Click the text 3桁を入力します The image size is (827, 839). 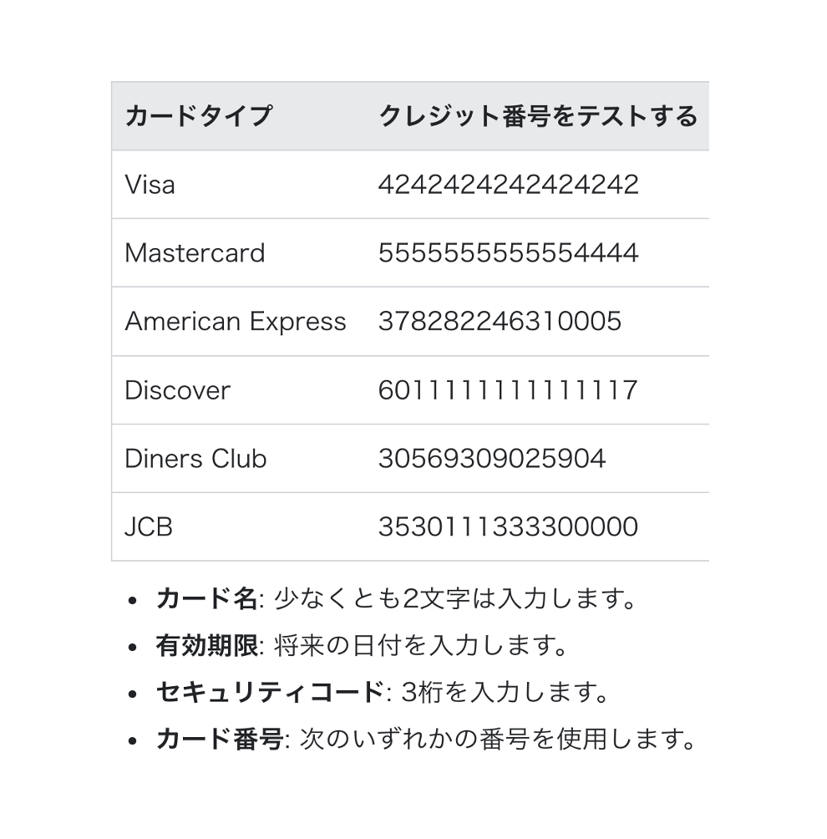505,693
